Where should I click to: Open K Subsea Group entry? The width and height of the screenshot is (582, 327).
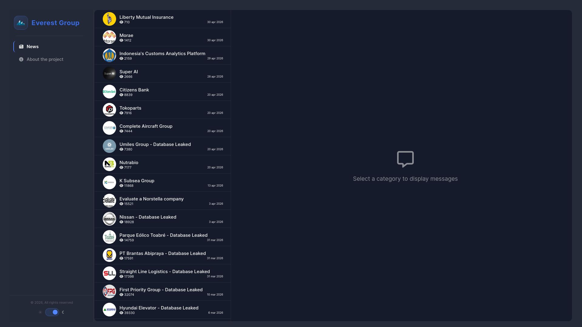(162, 183)
